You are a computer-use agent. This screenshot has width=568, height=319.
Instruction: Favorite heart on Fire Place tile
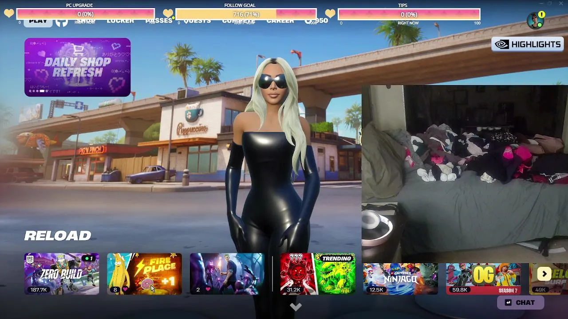click(125, 290)
